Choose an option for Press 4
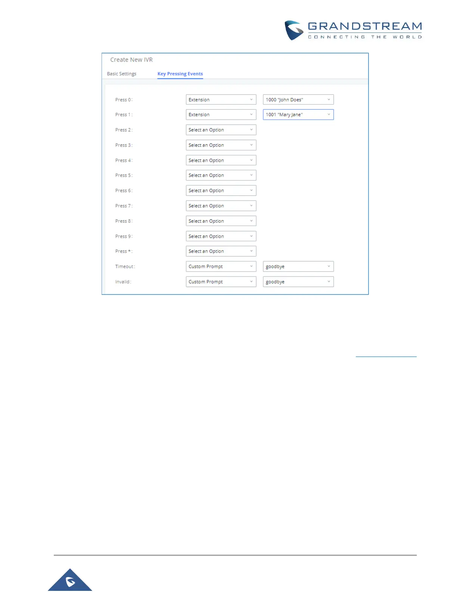The image size is (457, 592). pyautogui.click(x=221, y=160)
